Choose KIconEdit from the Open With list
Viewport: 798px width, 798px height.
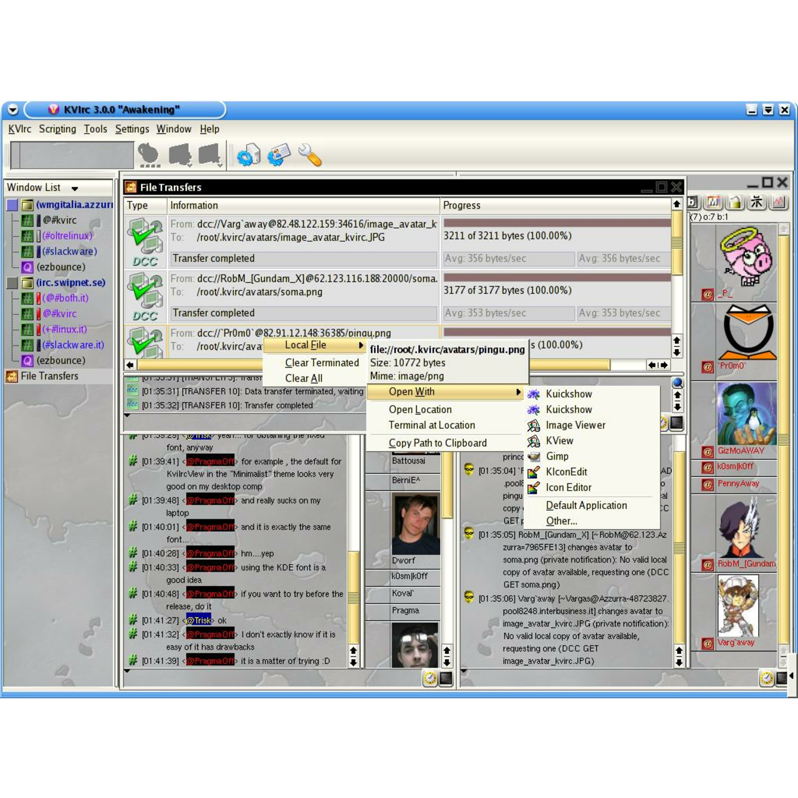[566, 472]
